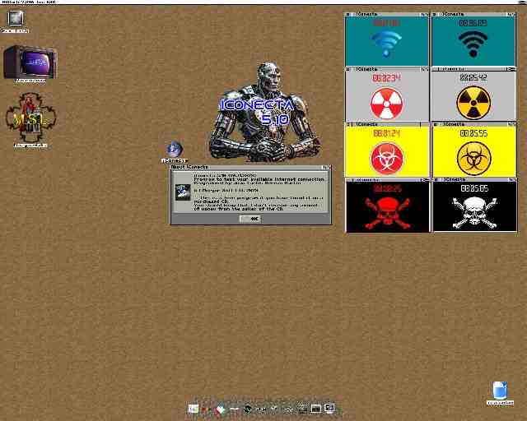Click the black Wi-Fi symbol on teal panel
The height and width of the screenshot is (421, 527).
(x=473, y=44)
